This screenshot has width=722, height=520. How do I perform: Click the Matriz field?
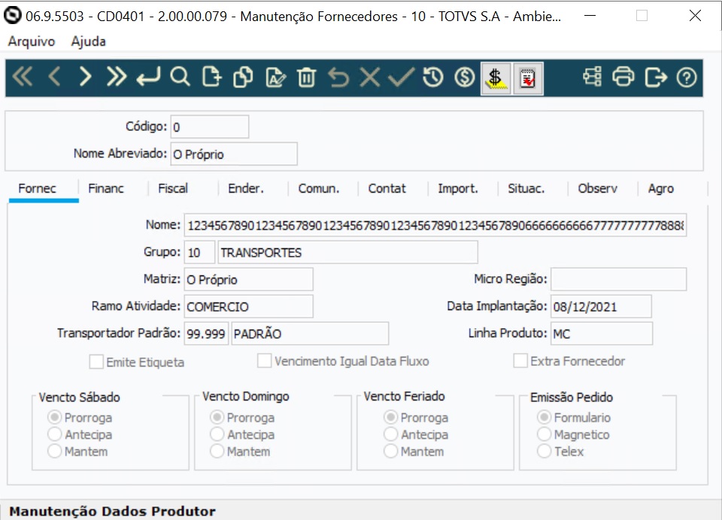[x=249, y=279]
